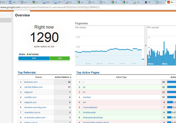The width and height of the screenshot is (176, 123).
Task: Click the Source column header
Action: point(39,77)
